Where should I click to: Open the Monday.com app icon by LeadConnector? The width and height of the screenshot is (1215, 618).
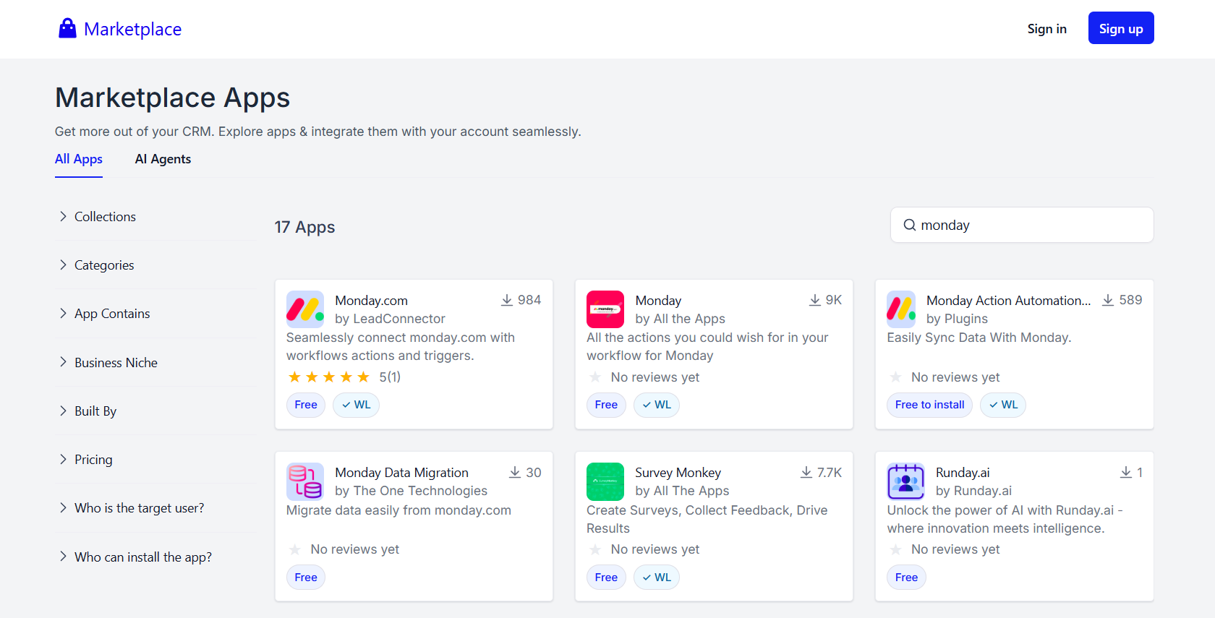click(x=305, y=309)
